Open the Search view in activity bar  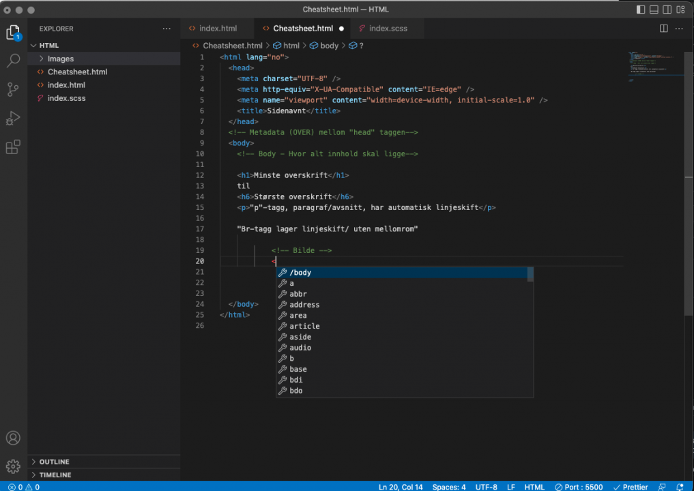pyautogui.click(x=13, y=61)
